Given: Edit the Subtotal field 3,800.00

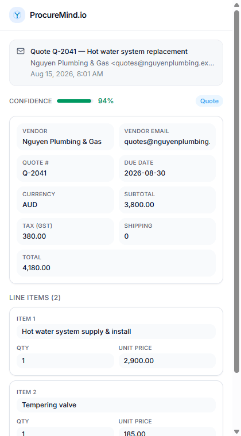Looking at the screenshot, I should pyautogui.click(x=167, y=200).
